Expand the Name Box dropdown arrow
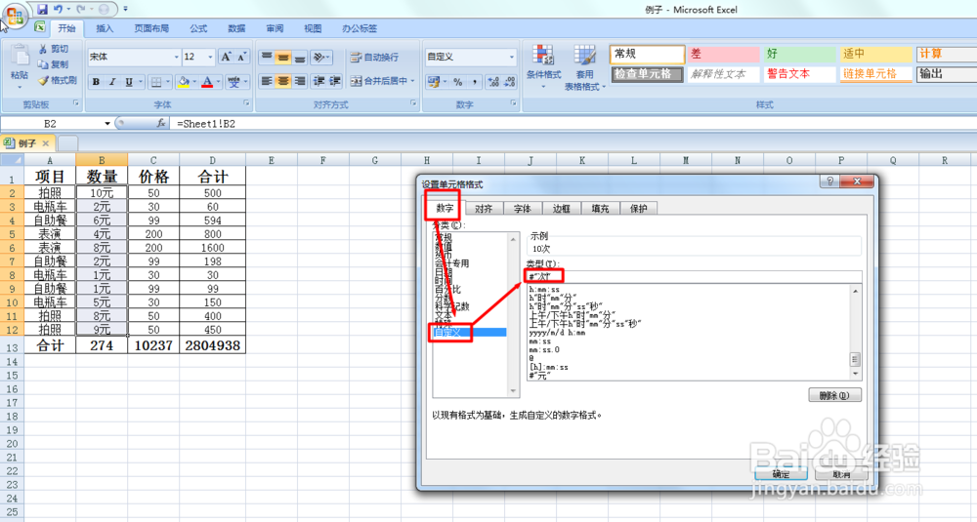The image size is (977, 522). coord(107,123)
